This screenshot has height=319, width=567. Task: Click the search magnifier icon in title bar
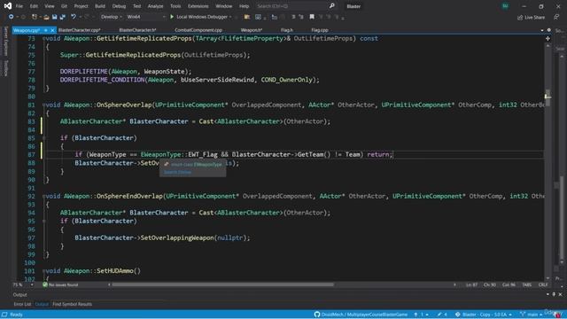click(x=331, y=6)
